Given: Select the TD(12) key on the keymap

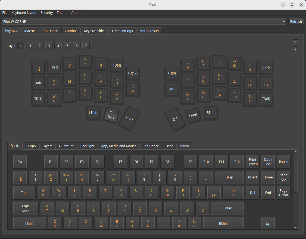Looking at the screenshot, I should tap(133, 73).
